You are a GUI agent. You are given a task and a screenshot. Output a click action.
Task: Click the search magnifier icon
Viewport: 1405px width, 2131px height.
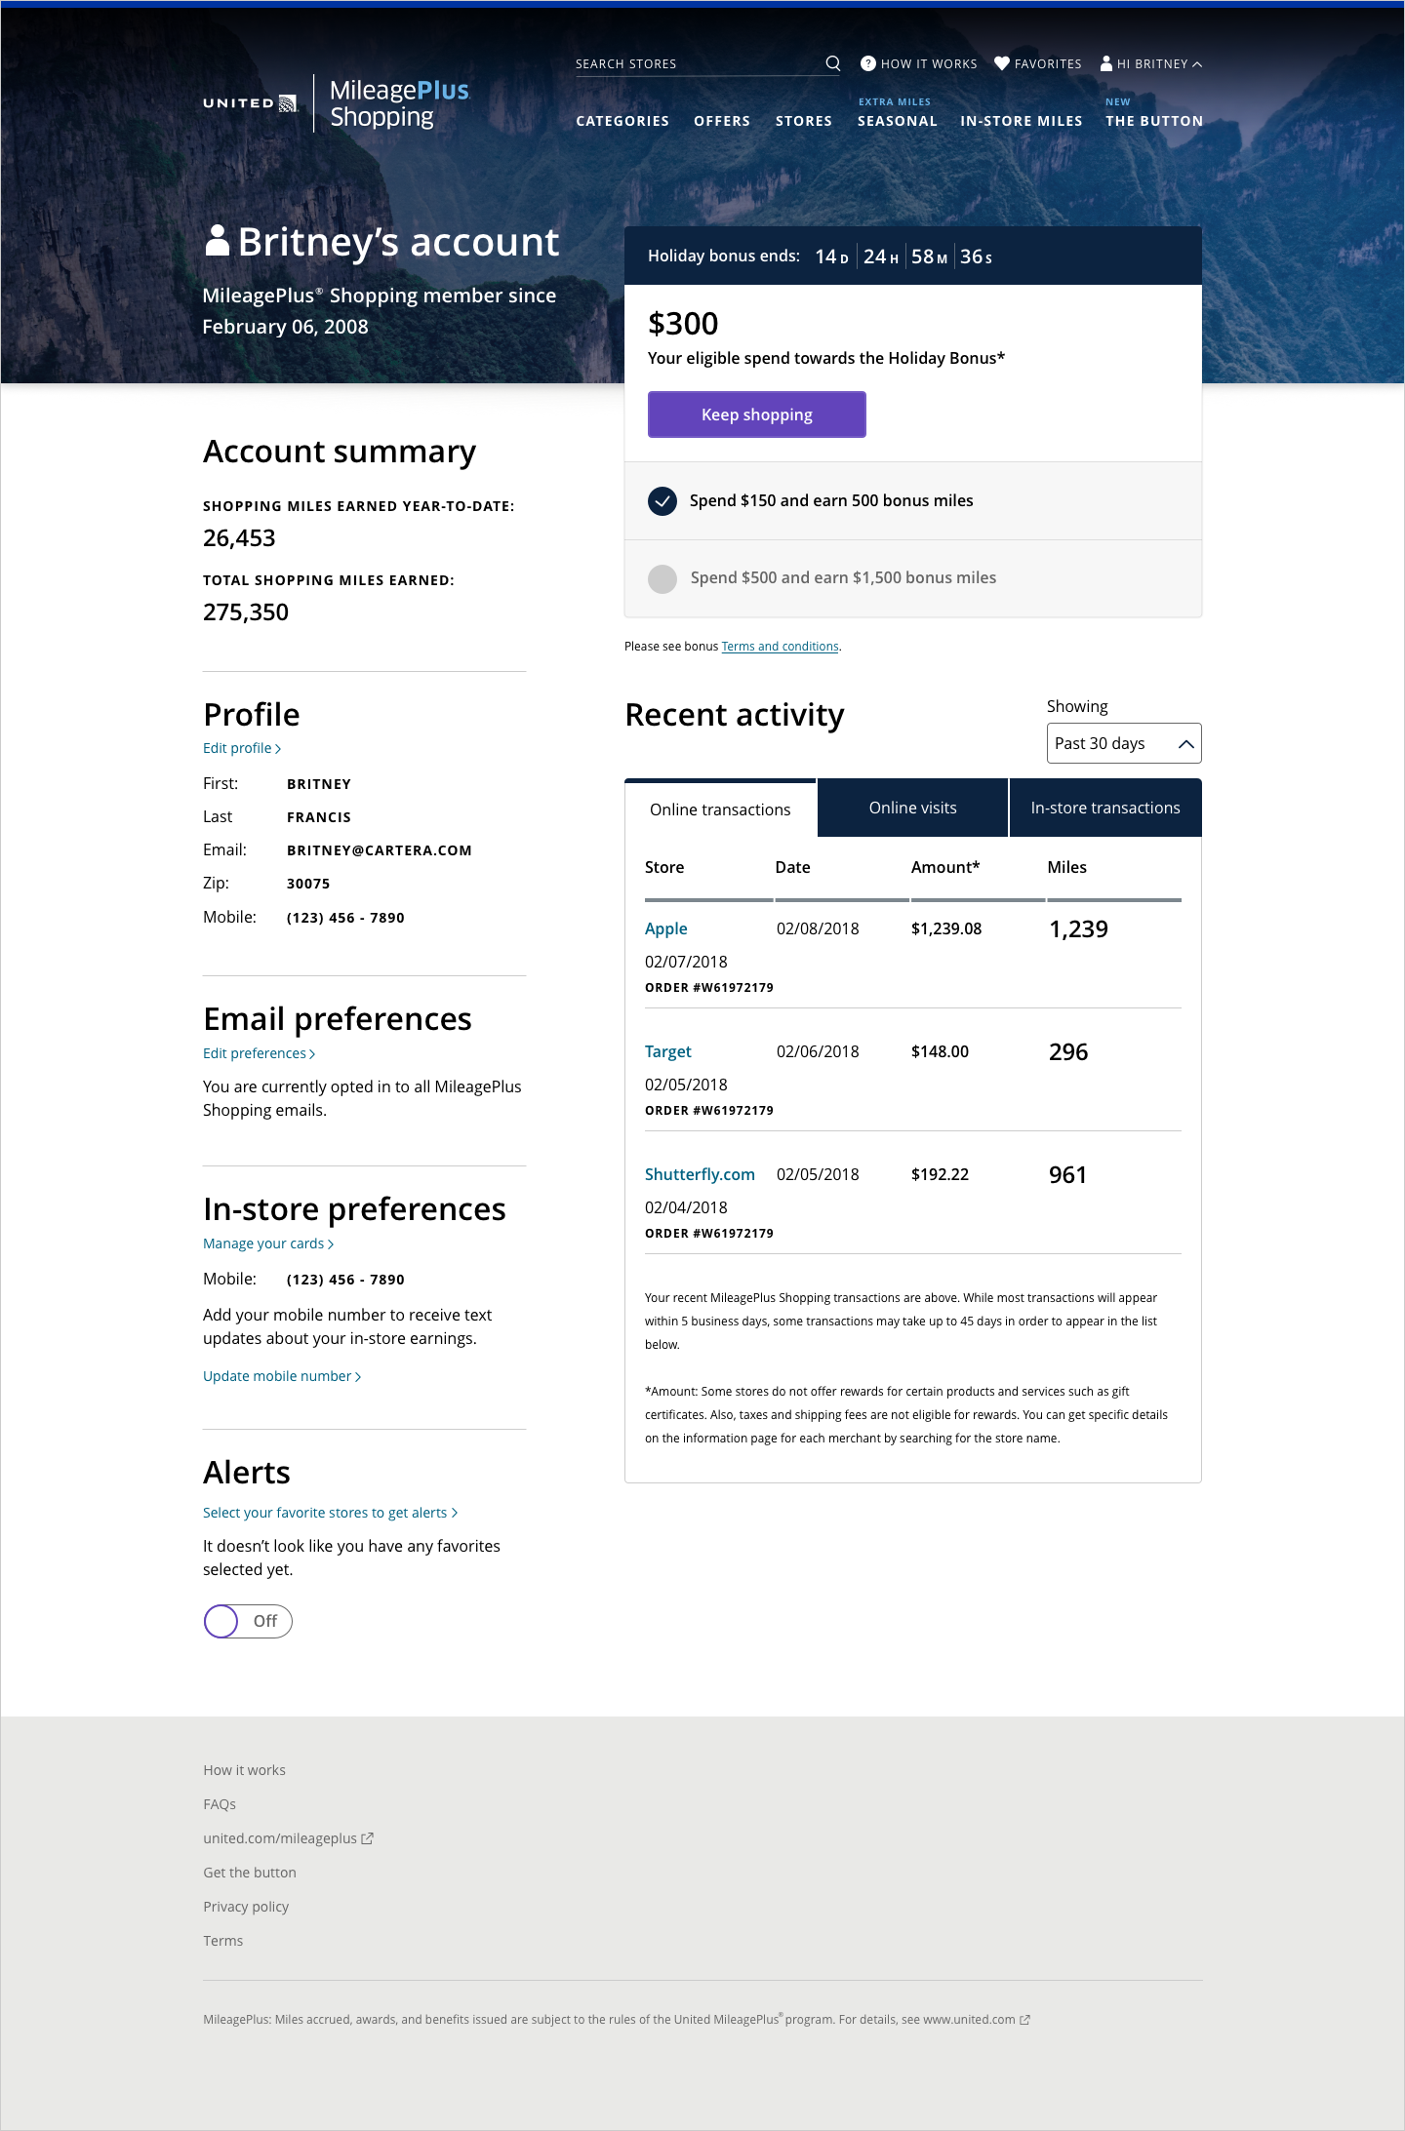click(x=832, y=63)
